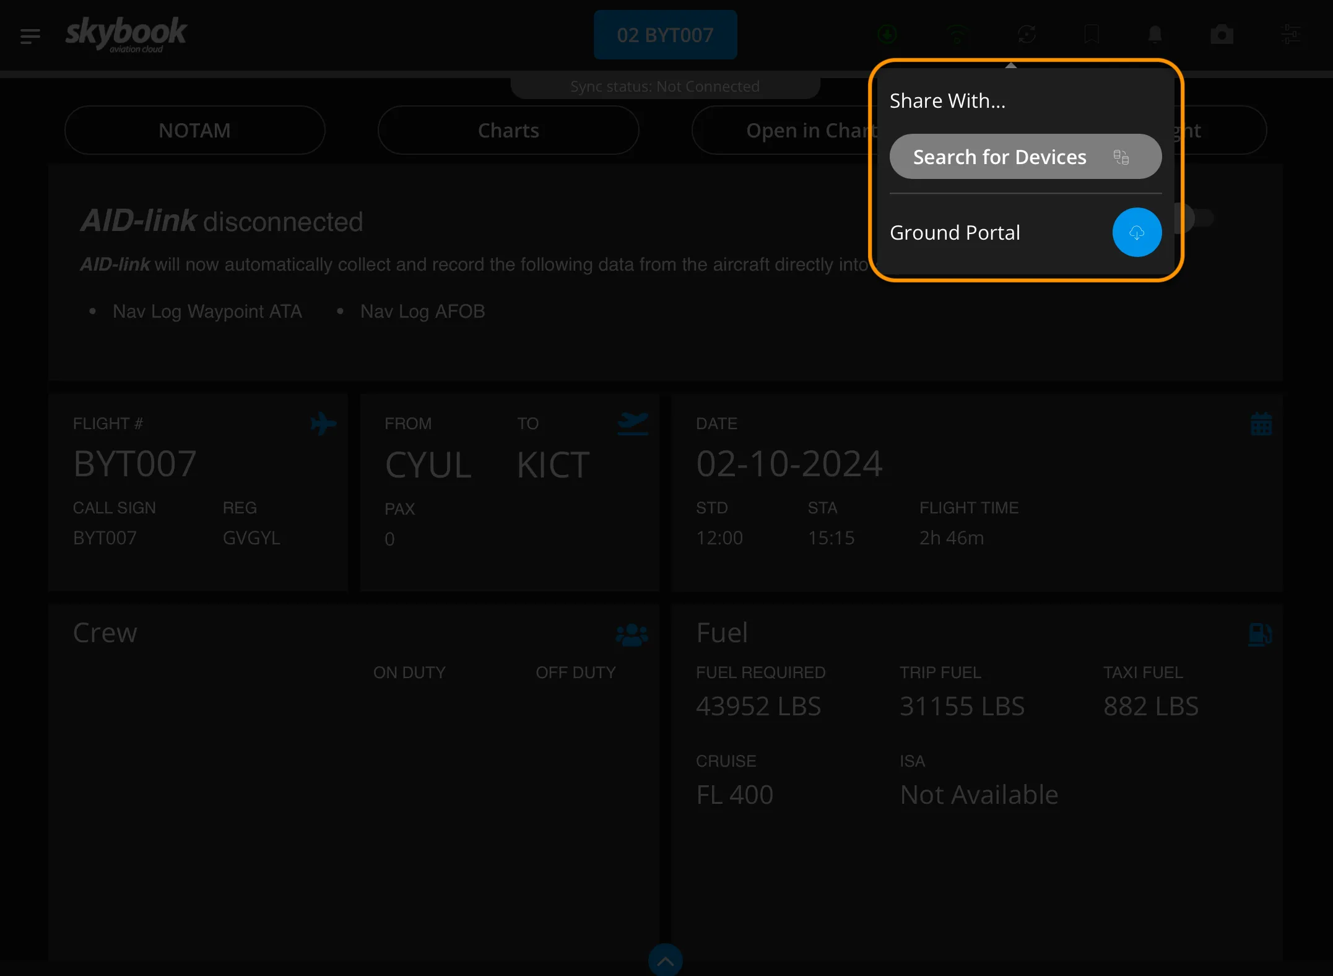Screen dimensions: 1333x976
Task: Open the NOTAM section
Action: [x=194, y=131]
